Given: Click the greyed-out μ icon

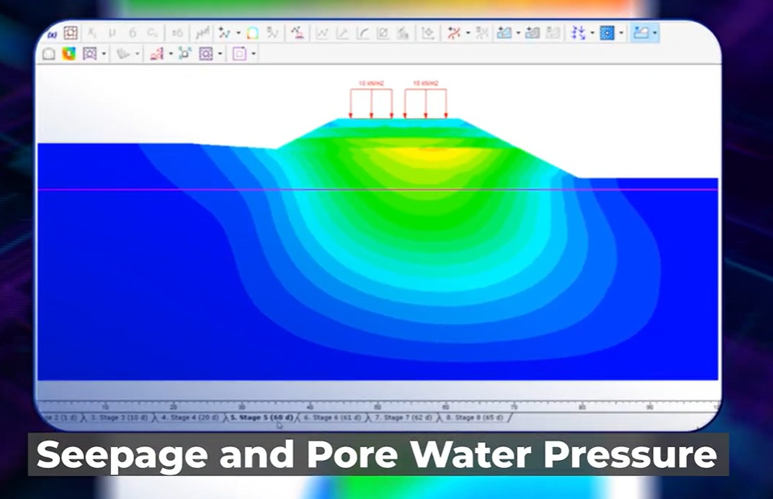Looking at the screenshot, I should coord(112,33).
